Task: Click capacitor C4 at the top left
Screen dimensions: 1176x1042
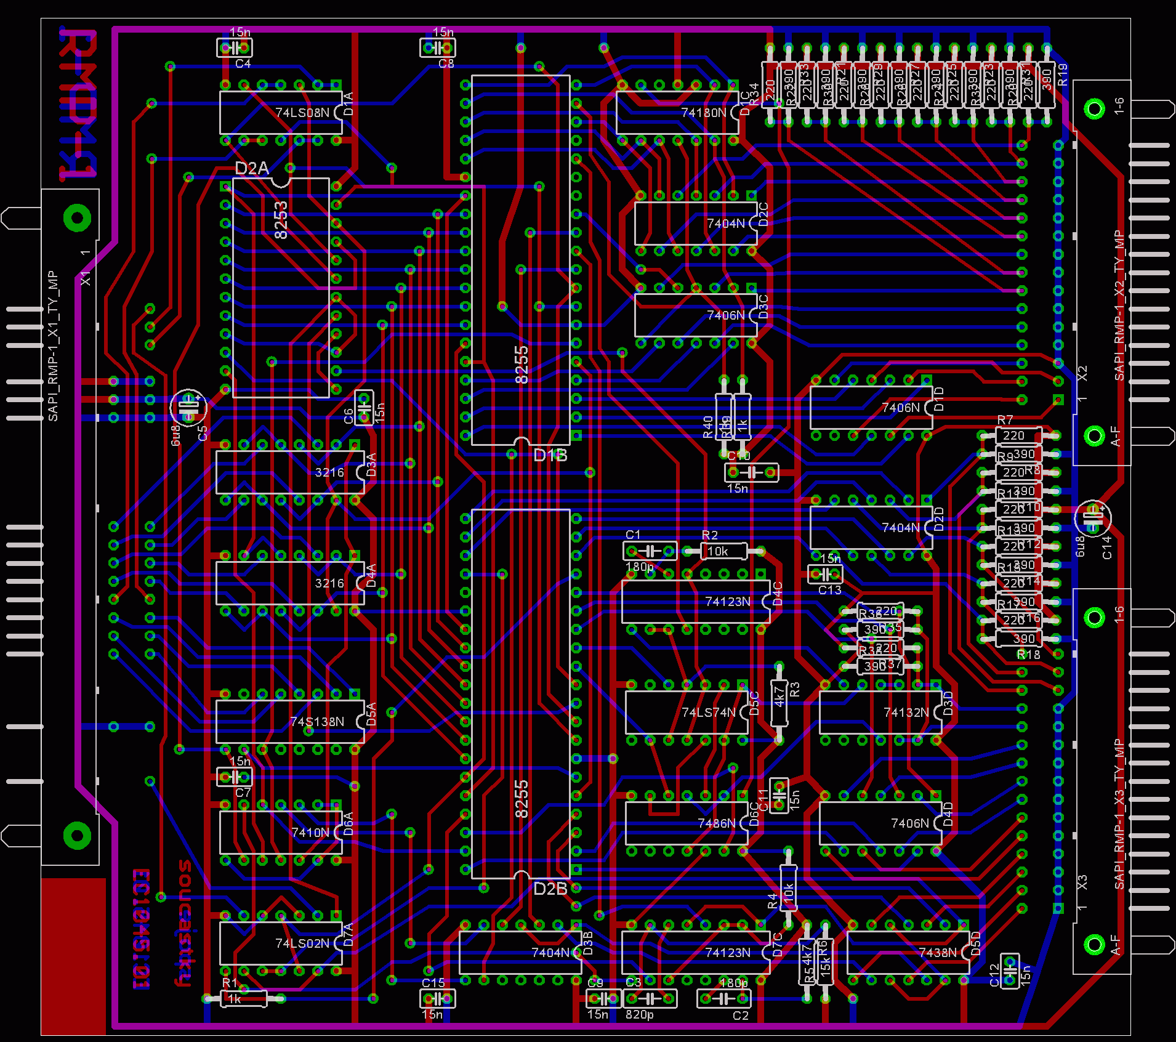Action: [x=235, y=47]
